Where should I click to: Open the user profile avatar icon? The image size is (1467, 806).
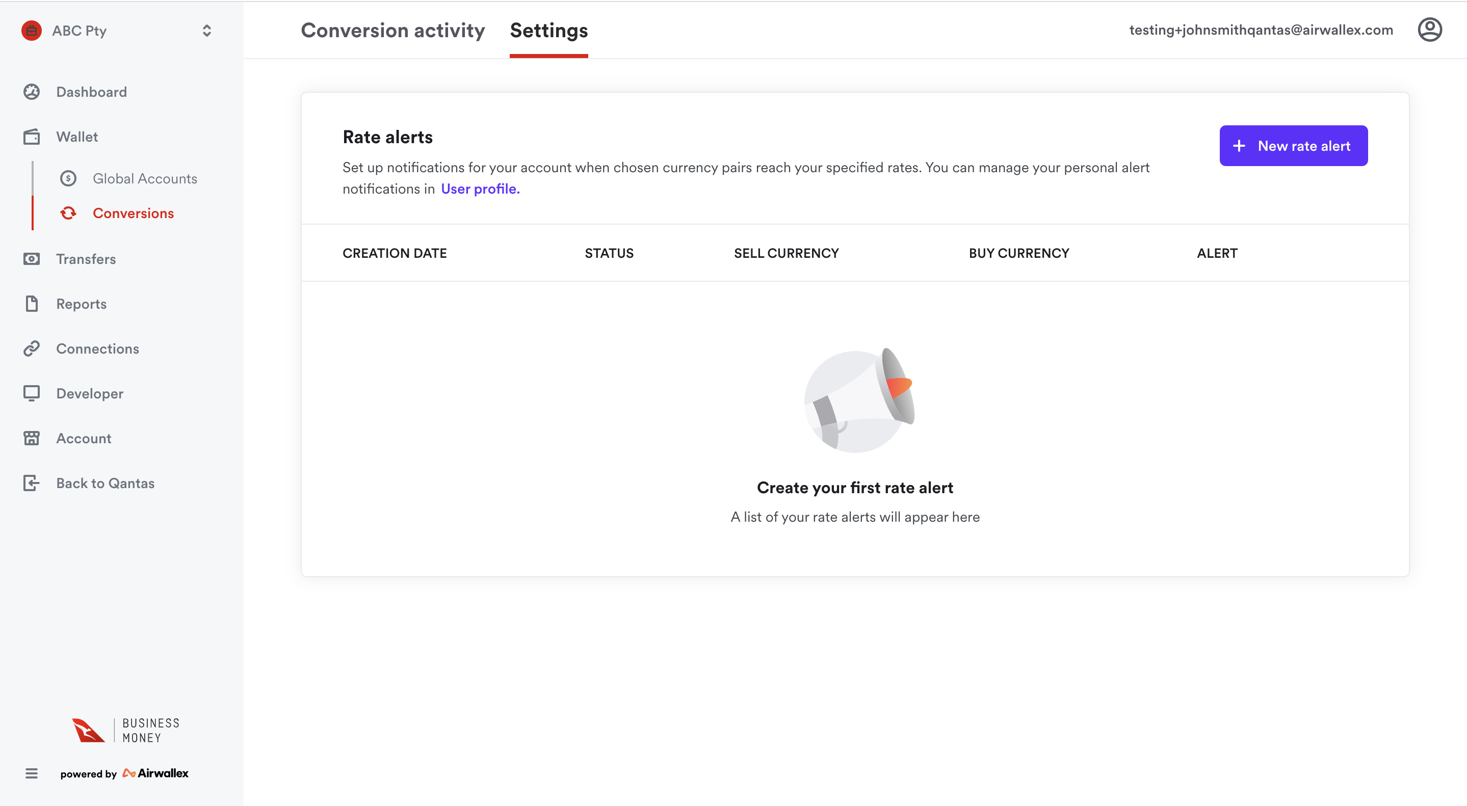click(1429, 30)
